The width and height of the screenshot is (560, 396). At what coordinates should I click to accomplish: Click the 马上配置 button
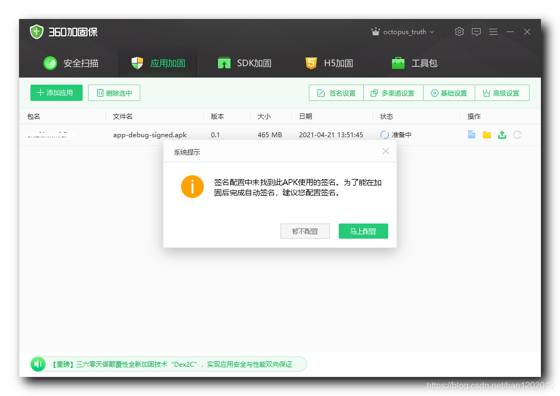coord(363,231)
